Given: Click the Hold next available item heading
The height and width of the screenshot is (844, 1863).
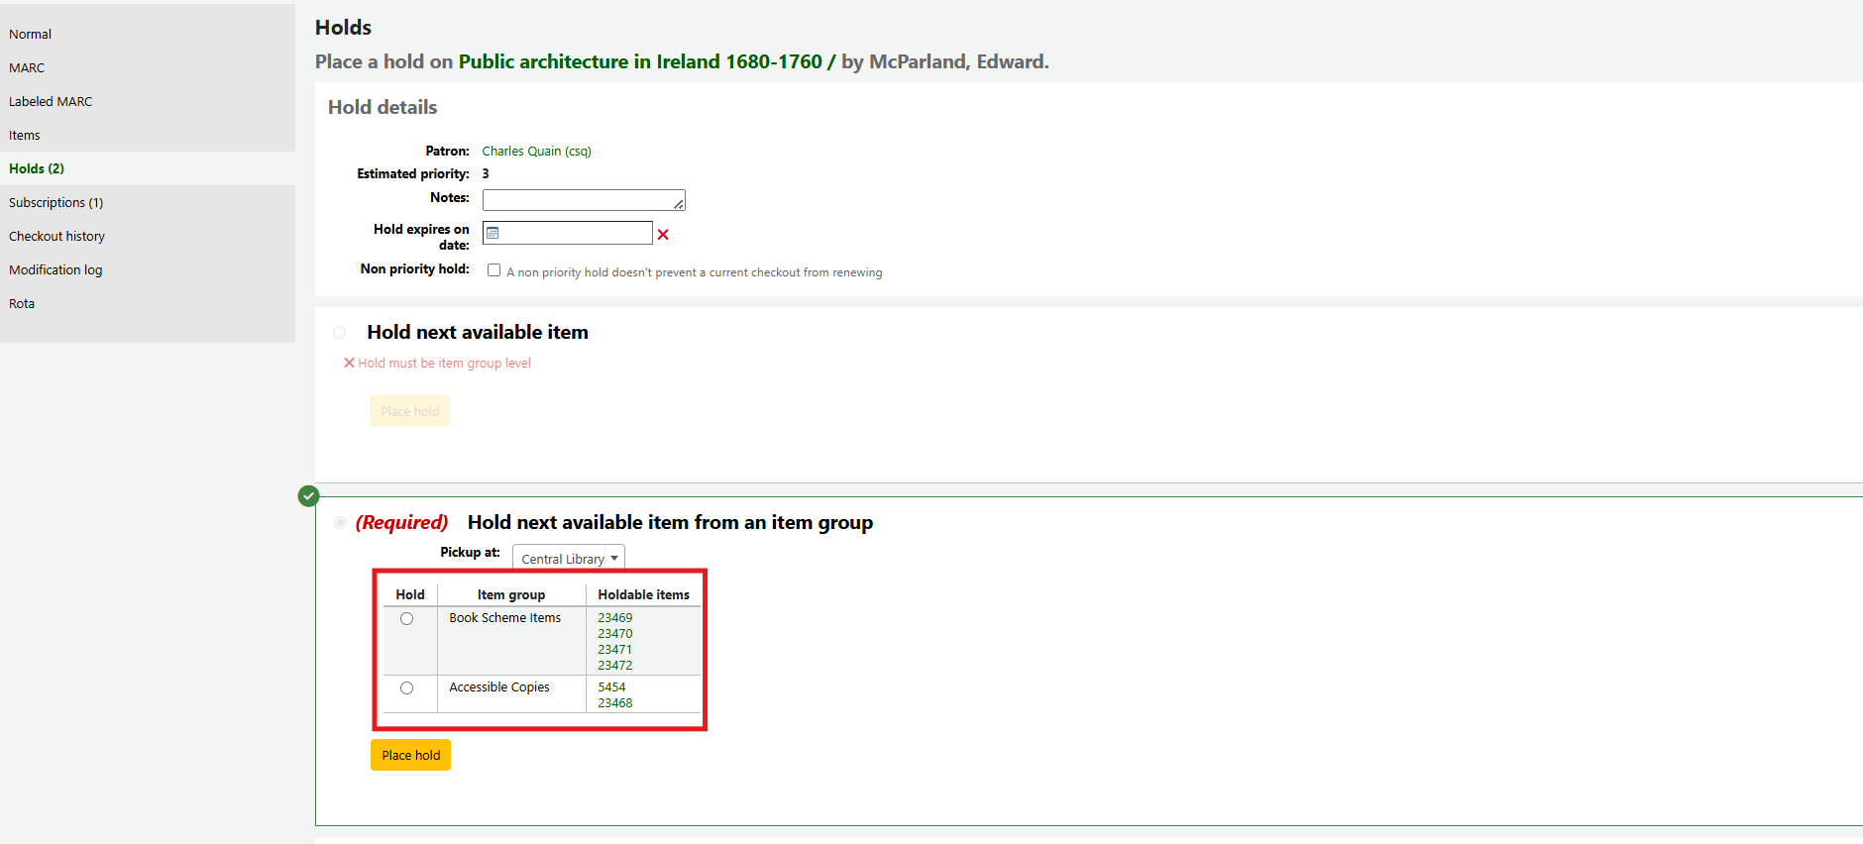Looking at the screenshot, I should 478,332.
